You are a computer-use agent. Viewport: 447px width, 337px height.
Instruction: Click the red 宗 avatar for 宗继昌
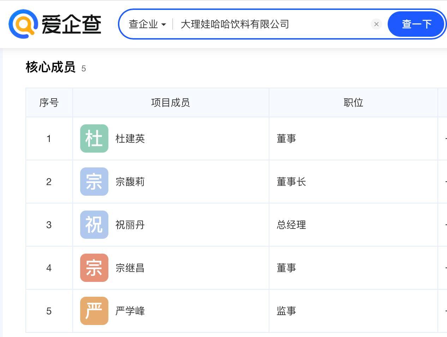click(x=94, y=268)
